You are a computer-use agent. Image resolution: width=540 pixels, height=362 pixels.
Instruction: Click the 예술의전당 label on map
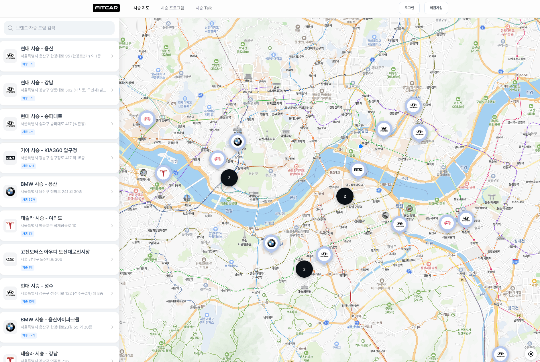(305, 292)
